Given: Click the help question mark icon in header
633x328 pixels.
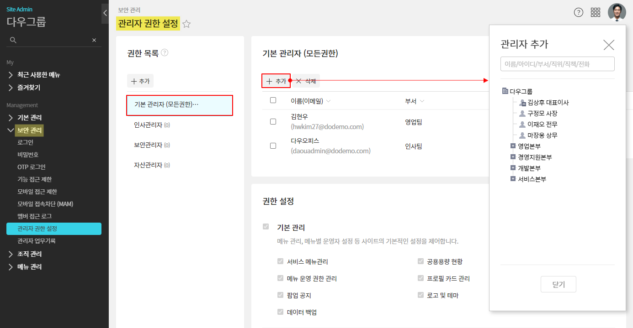Looking at the screenshot, I should pos(579,12).
